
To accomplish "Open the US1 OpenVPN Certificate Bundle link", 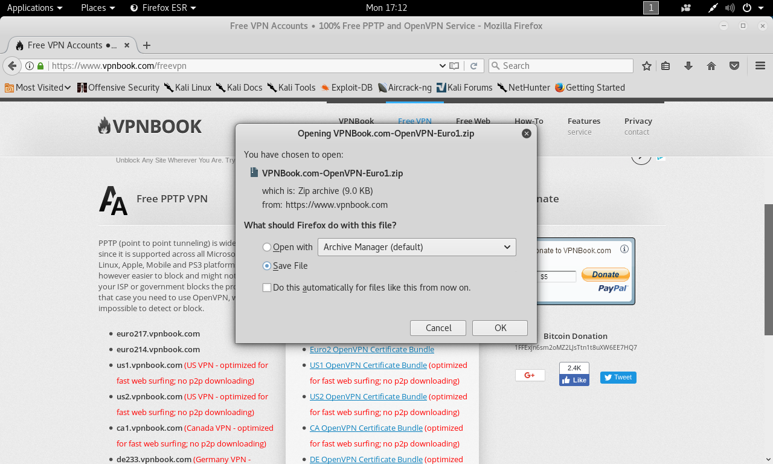I will 368,365.
